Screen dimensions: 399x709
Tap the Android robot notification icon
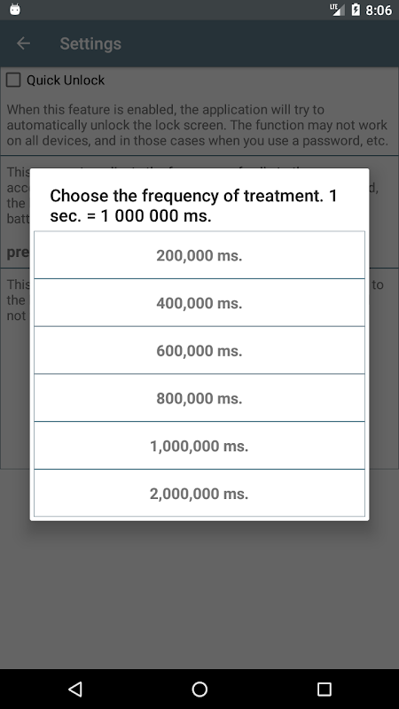[x=15, y=10]
